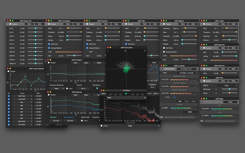Open the Low-Pass curve type dropdown
245x153 pixels.
click(x=22, y=125)
